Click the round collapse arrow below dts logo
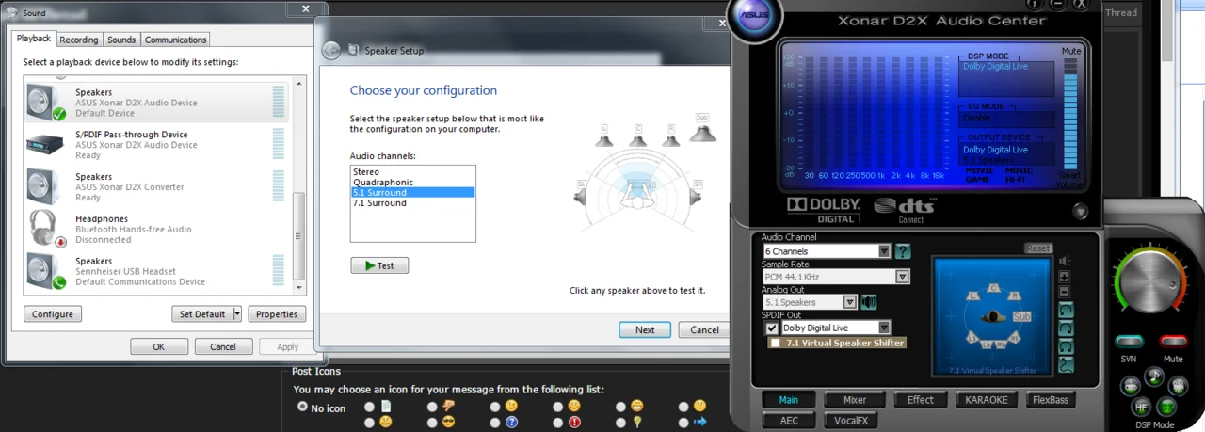This screenshot has width=1205, height=432. coord(1080,212)
